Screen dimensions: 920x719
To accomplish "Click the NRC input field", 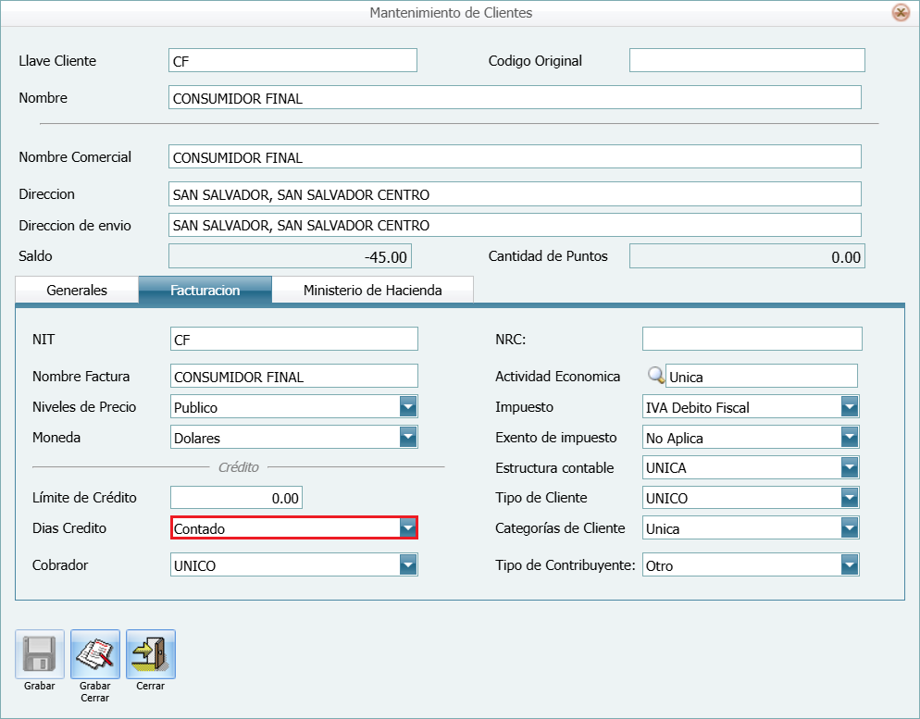I will click(751, 338).
